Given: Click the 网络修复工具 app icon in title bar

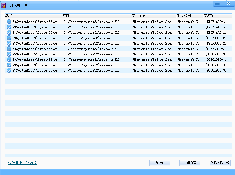Looking at the screenshot, I should tap(3, 5).
